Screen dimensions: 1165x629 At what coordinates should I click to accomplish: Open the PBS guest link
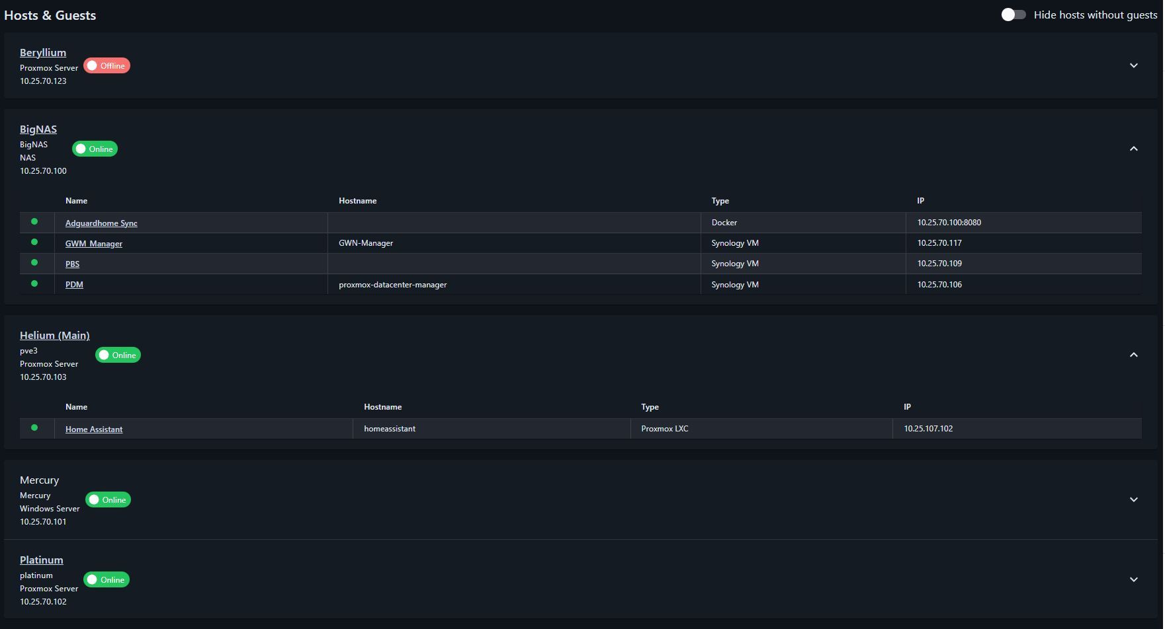coord(72,264)
